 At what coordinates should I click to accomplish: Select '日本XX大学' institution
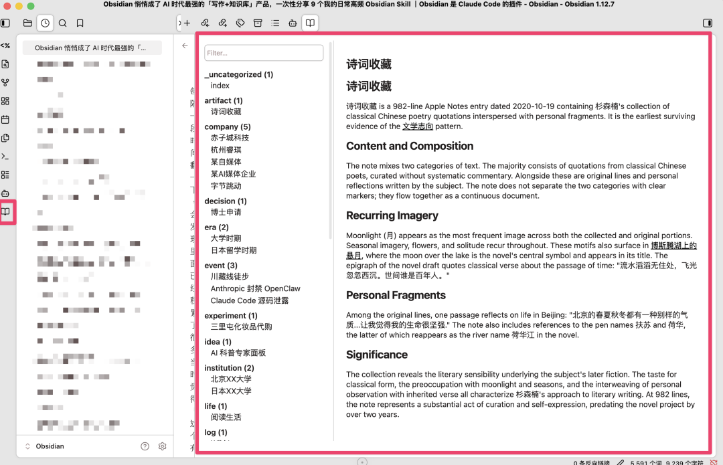click(231, 391)
